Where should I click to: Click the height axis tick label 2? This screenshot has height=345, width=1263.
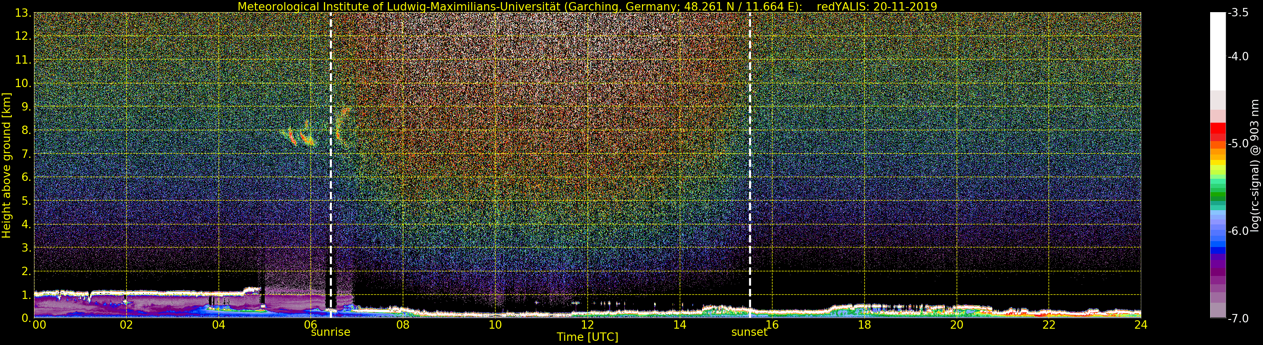pyautogui.click(x=26, y=271)
